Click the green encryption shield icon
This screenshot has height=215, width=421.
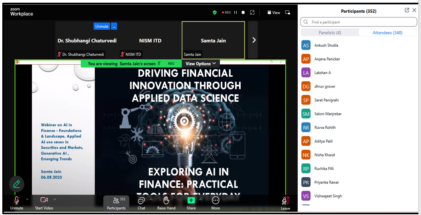pos(215,12)
